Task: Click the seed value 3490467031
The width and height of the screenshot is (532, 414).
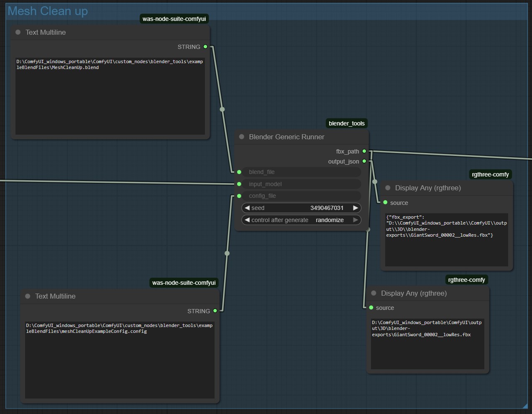Action: [327, 208]
